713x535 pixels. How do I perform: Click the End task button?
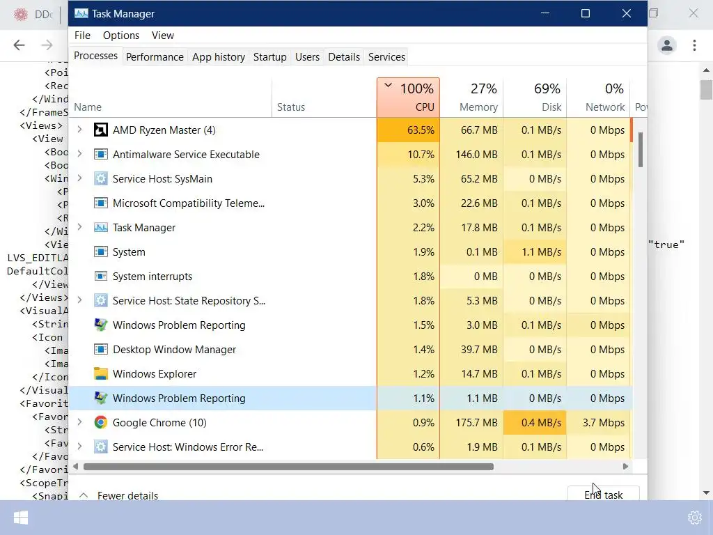pos(604,494)
